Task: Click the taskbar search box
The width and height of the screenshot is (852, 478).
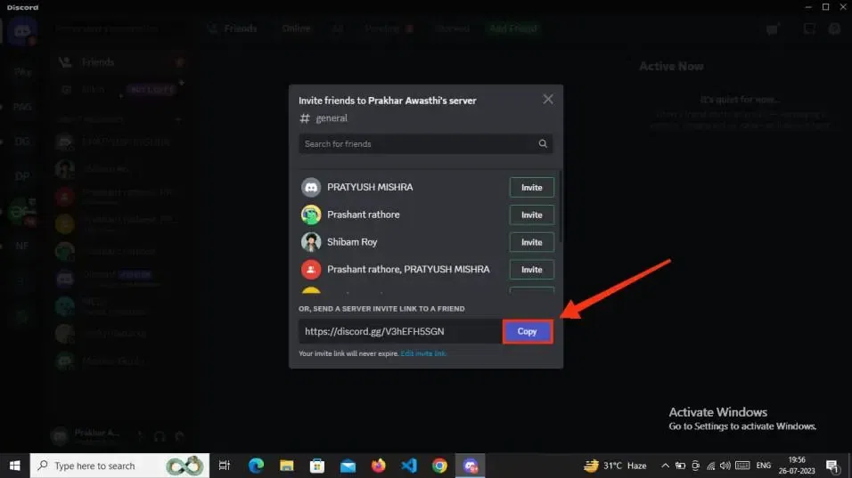Action: tap(119, 466)
